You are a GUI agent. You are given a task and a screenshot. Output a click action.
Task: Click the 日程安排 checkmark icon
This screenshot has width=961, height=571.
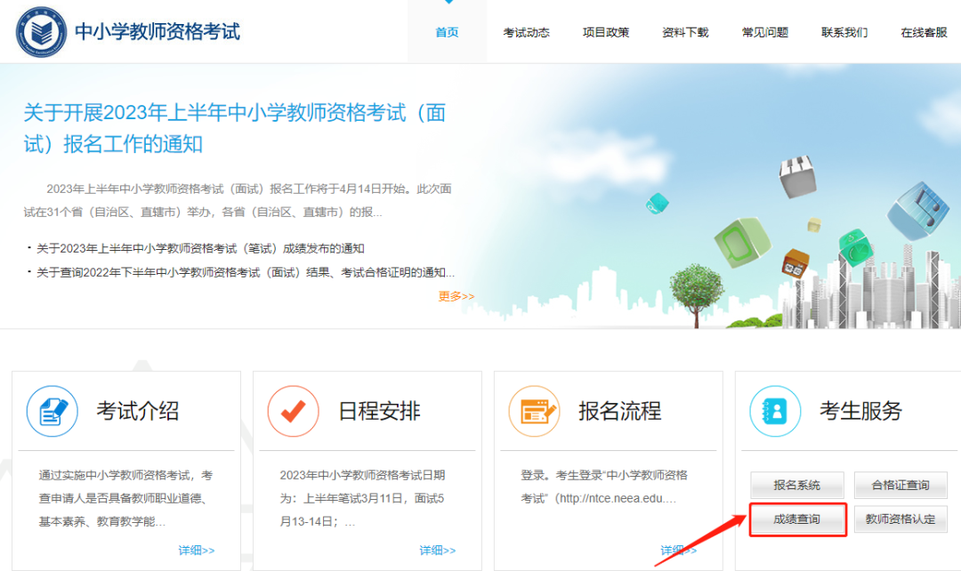(x=293, y=411)
